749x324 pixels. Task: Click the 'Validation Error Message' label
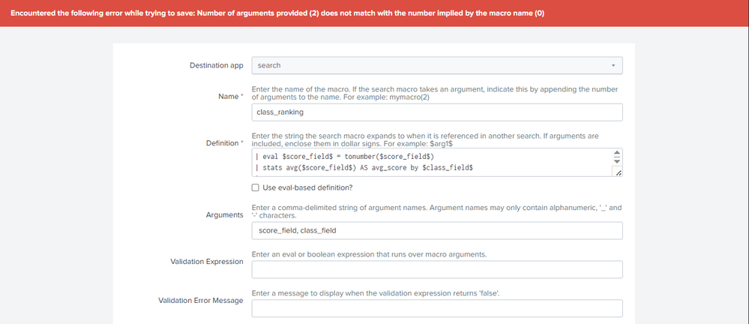pos(200,300)
